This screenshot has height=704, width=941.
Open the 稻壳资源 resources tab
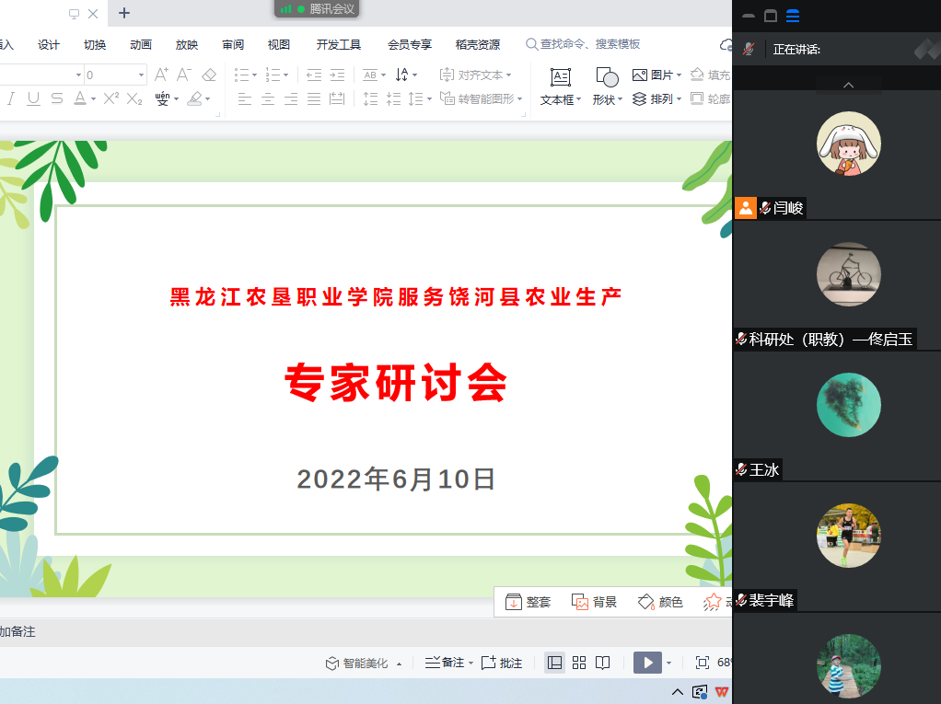478,44
